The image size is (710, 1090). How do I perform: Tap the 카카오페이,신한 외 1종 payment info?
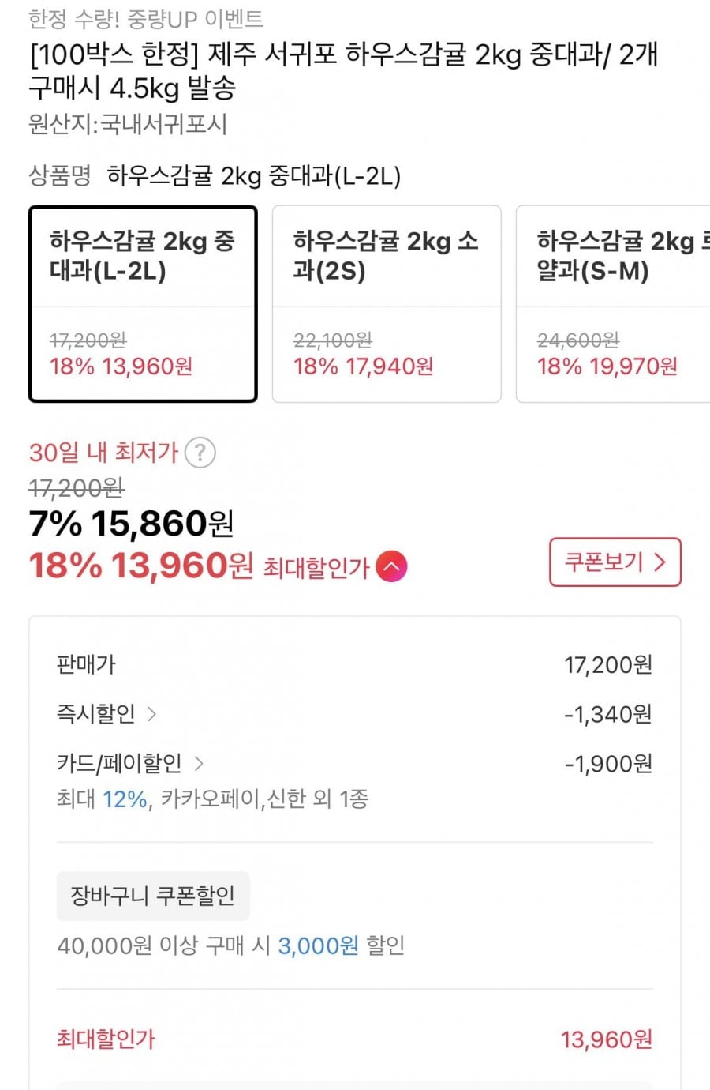(264, 799)
